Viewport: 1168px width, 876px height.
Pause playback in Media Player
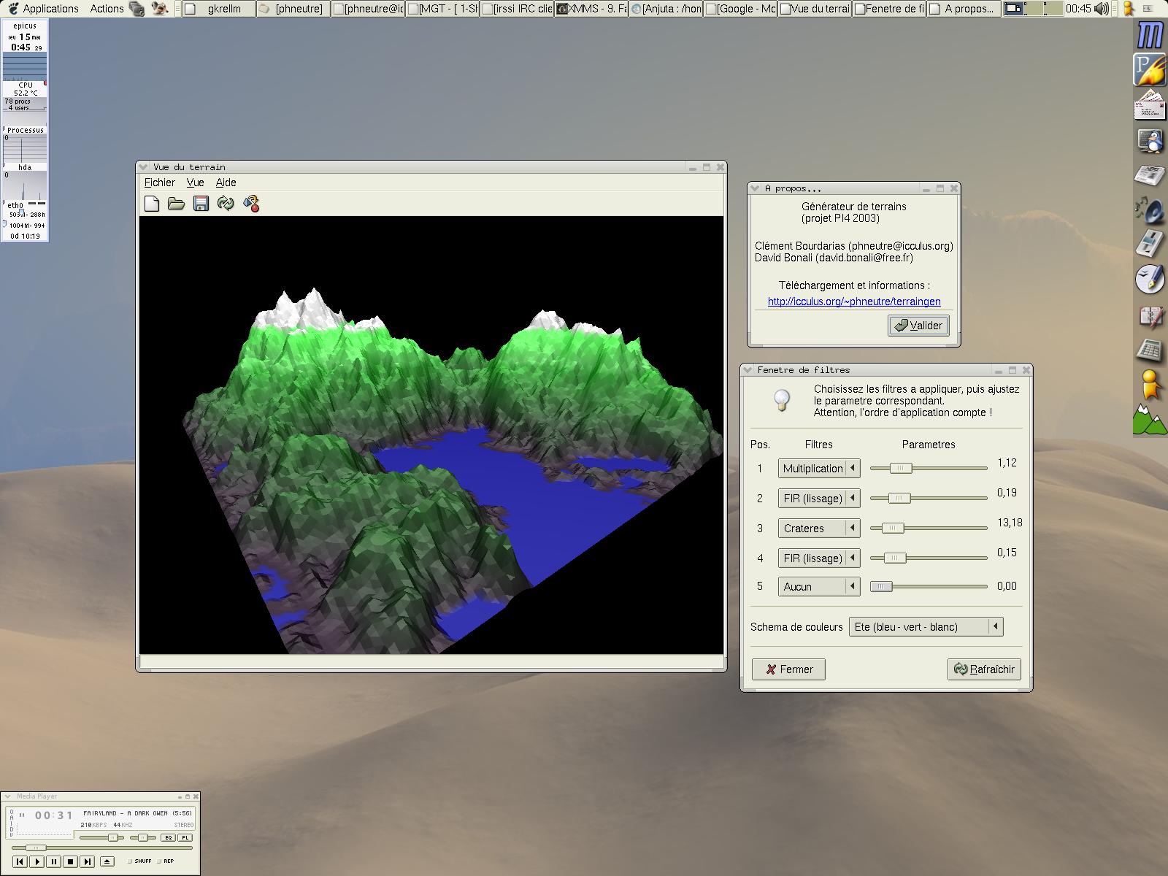(53, 861)
